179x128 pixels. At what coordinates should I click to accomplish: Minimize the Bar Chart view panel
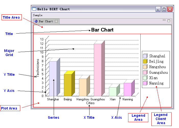pos(164,20)
